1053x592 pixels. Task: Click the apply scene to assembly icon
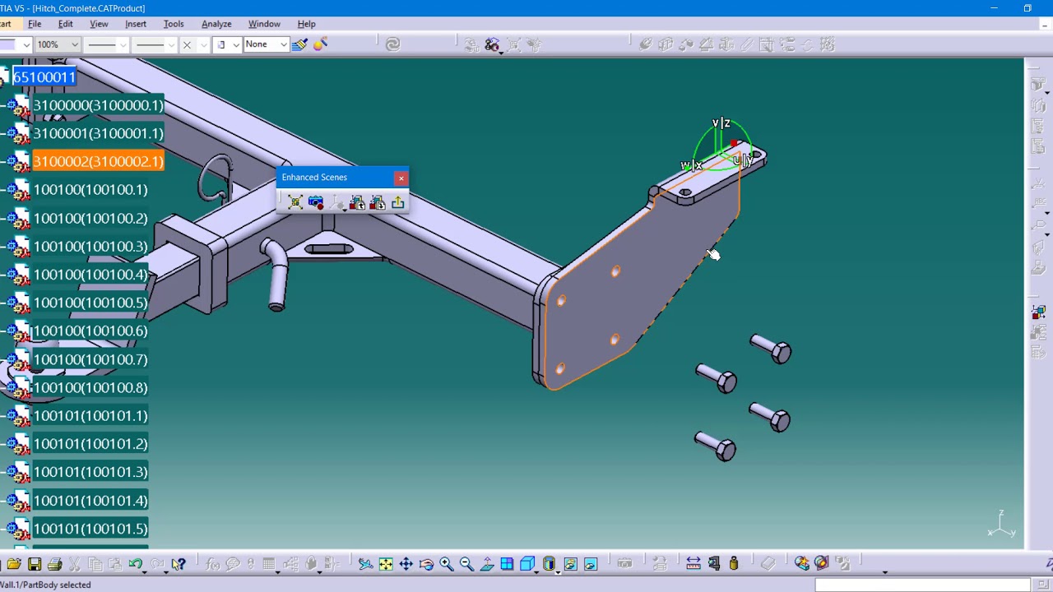click(x=357, y=203)
